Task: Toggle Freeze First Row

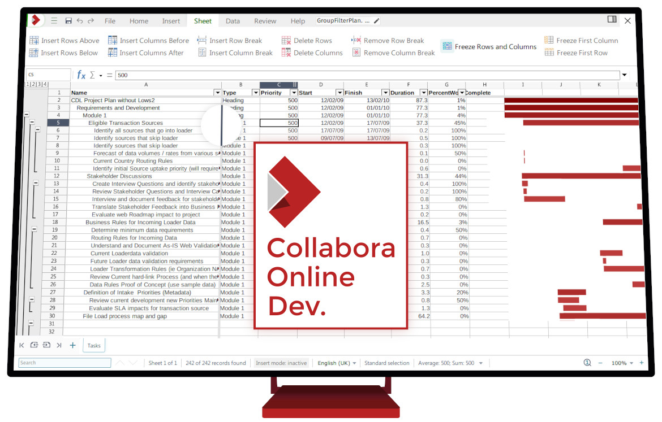Action: pos(576,53)
